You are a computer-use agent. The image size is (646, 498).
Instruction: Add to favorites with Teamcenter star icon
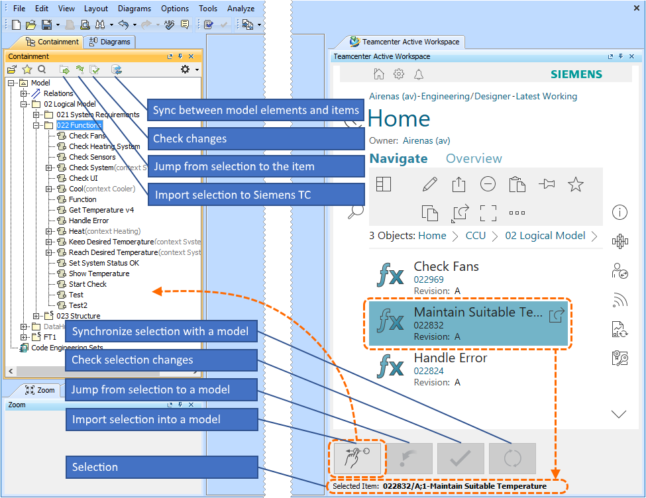576,184
